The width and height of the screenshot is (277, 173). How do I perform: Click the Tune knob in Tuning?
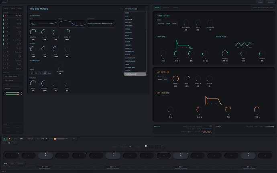(x=33, y=49)
